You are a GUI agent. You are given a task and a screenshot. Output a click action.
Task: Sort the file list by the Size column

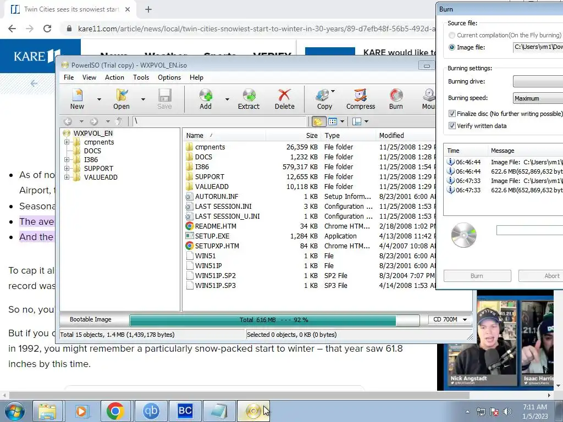pyautogui.click(x=293, y=136)
